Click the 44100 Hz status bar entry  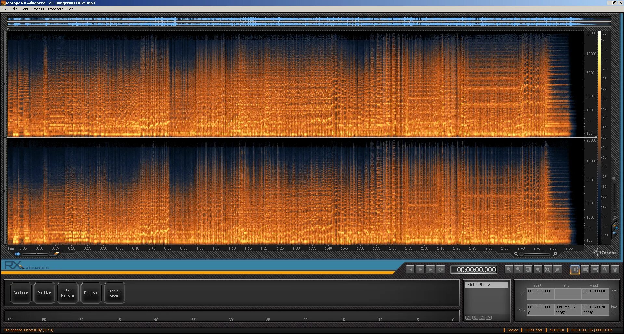557,330
